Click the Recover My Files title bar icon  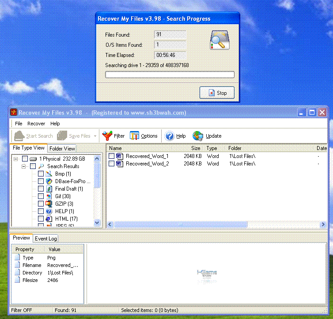(14, 112)
